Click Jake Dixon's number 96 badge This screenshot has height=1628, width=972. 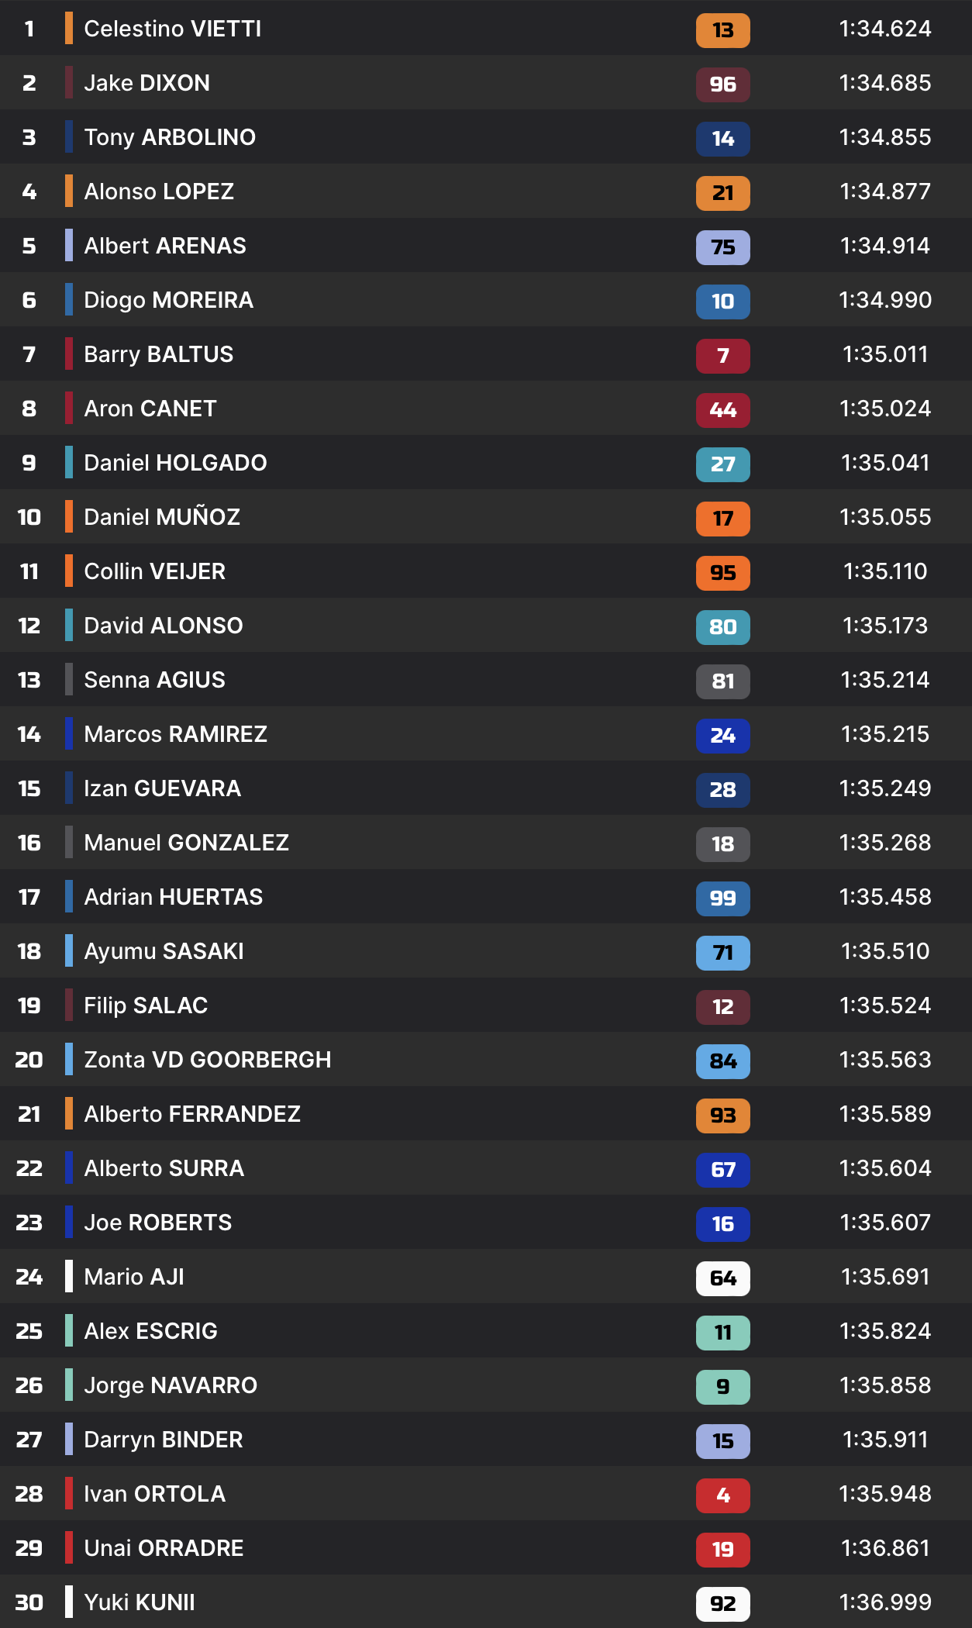(722, 85)
